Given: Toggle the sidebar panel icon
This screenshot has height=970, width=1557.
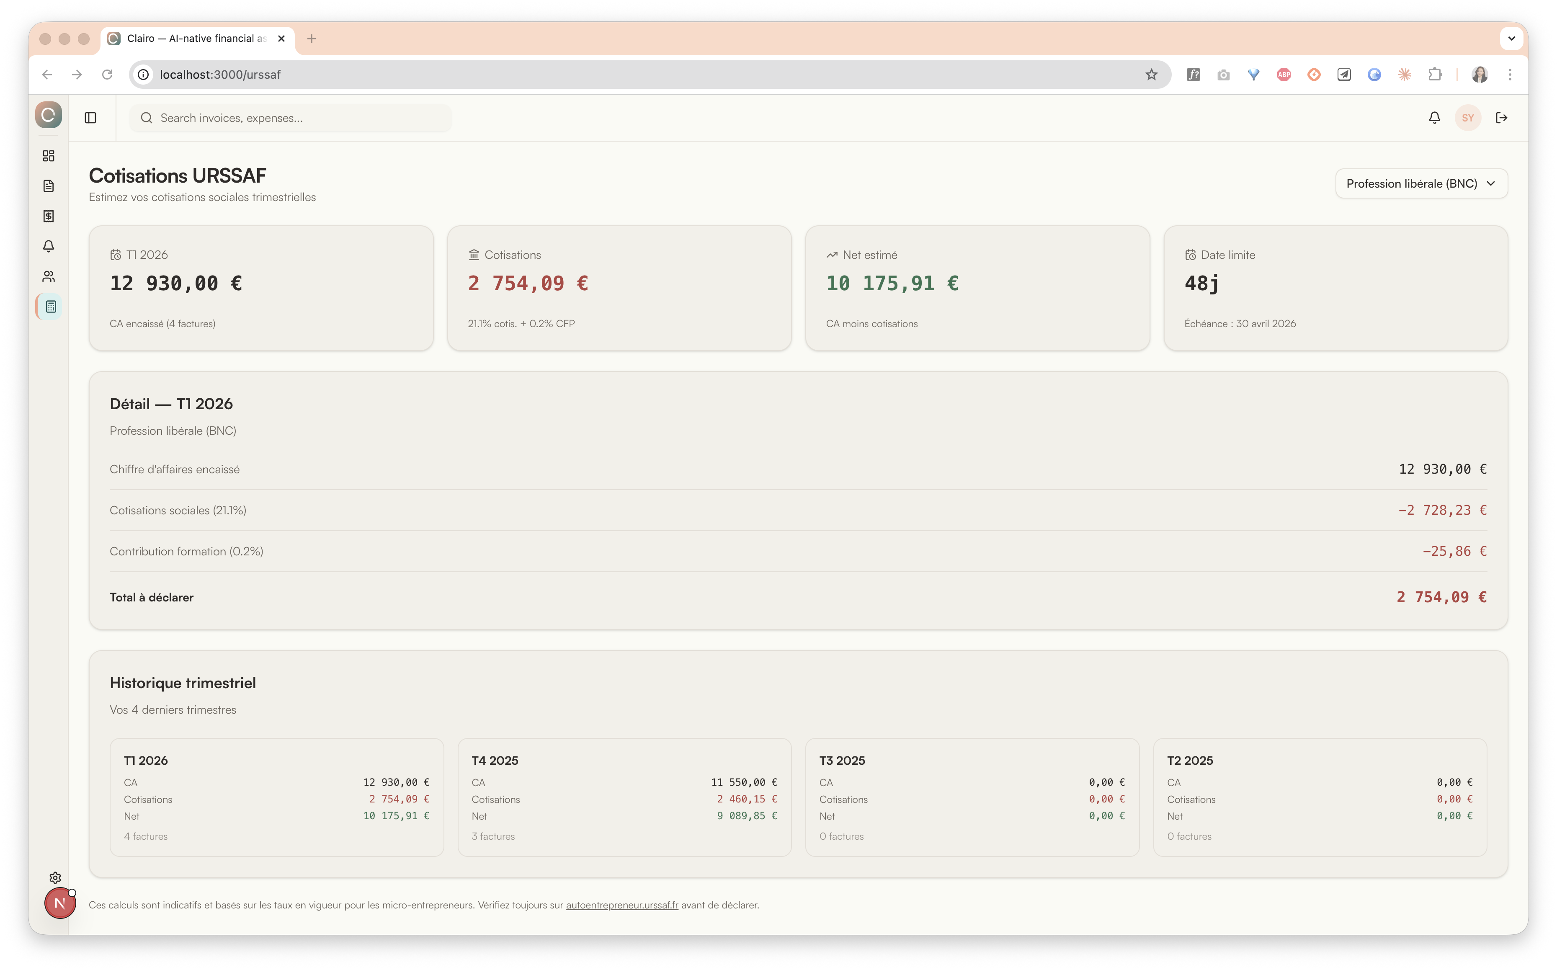Looking at the screenshot, I should pos(90,118).
